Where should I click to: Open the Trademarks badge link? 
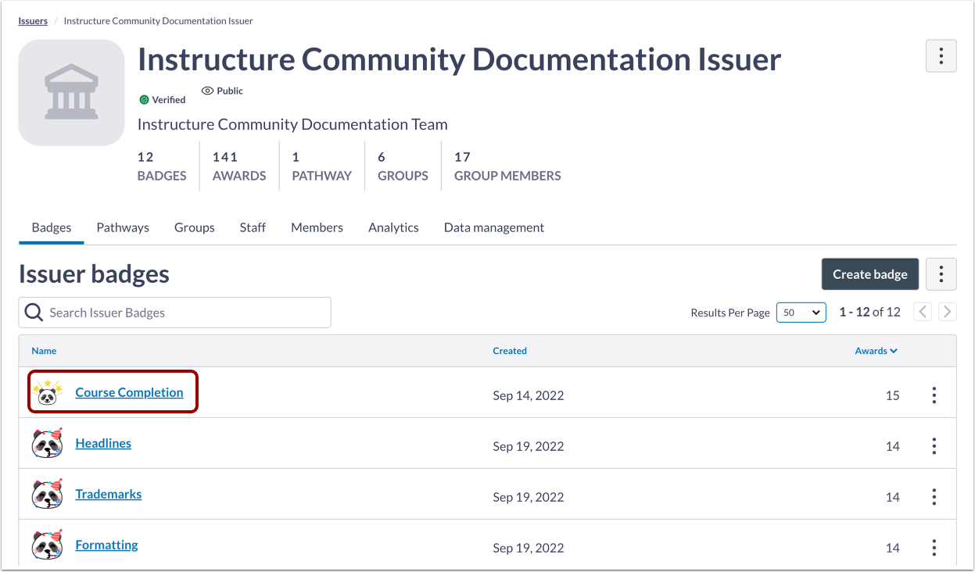pyautogui.click(x=109, y=494)
